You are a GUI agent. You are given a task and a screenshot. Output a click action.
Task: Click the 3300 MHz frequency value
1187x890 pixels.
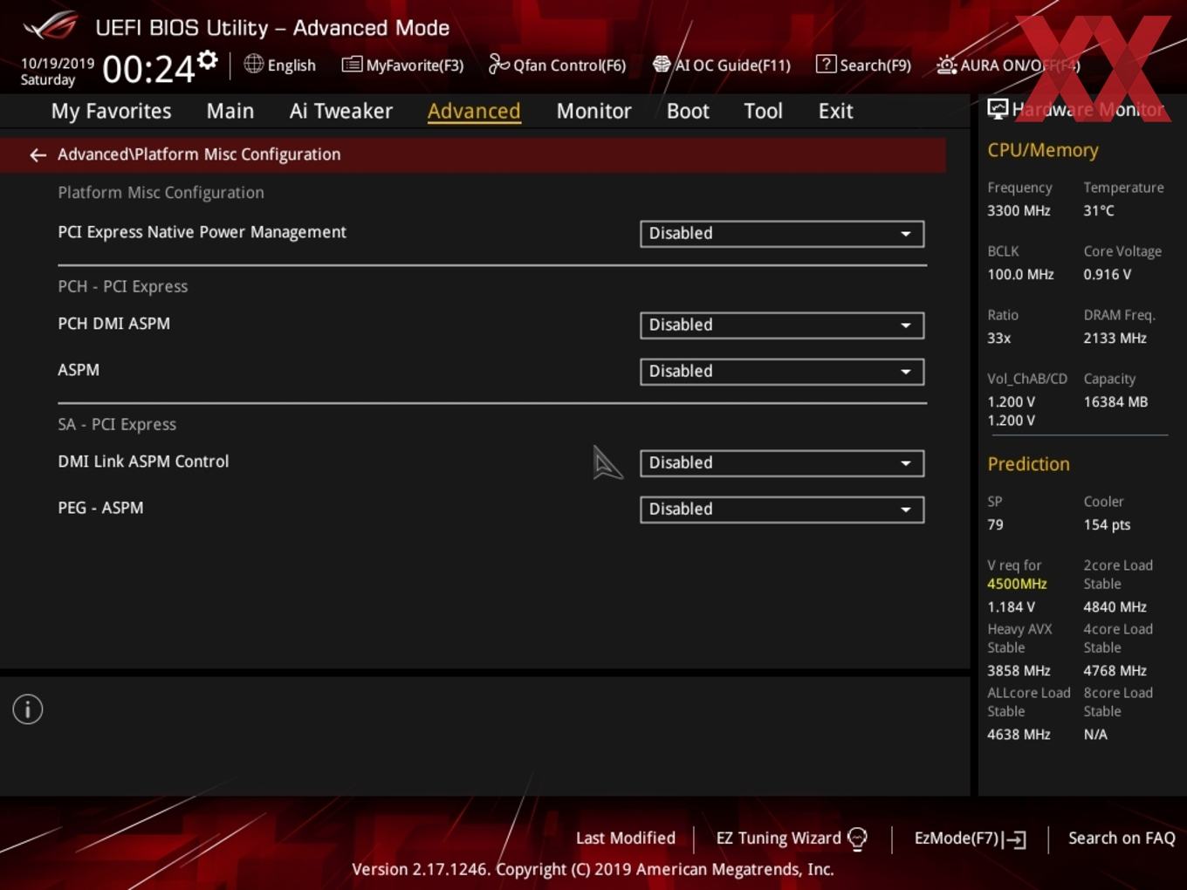point(1019,210)
